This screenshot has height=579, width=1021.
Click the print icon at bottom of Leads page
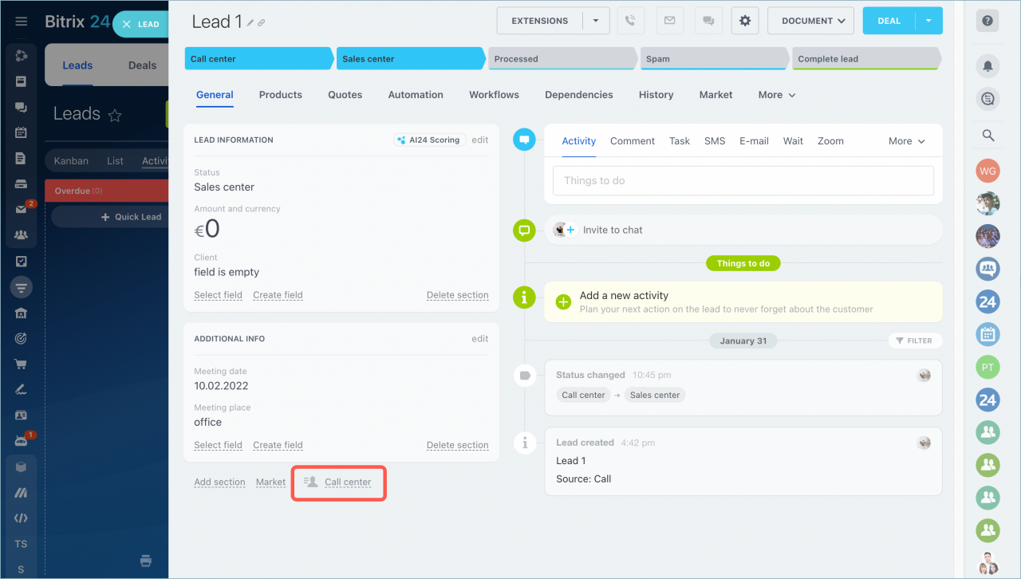[146, 561]
